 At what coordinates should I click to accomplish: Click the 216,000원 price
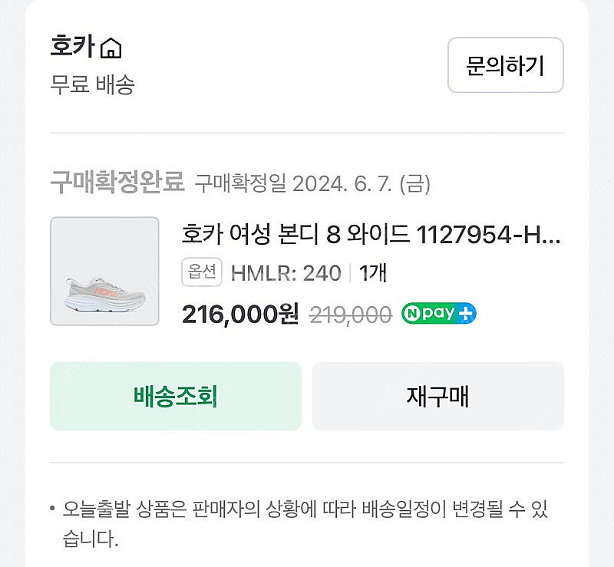240,314
